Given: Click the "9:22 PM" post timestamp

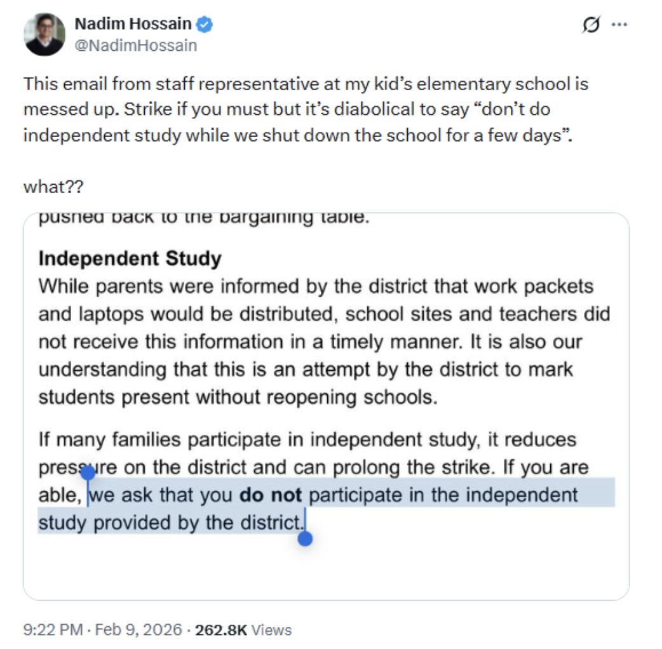Looking at the screenshot, I should click(53, 630).
